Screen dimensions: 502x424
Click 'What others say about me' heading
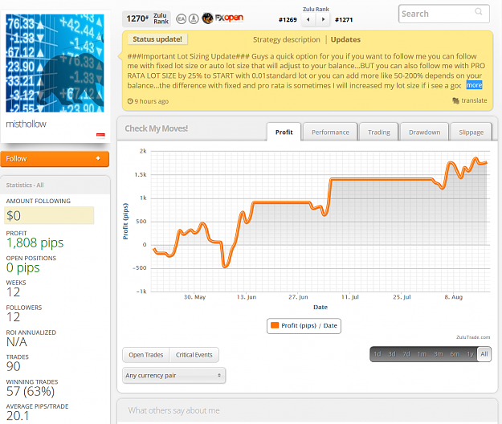[173, 410]
